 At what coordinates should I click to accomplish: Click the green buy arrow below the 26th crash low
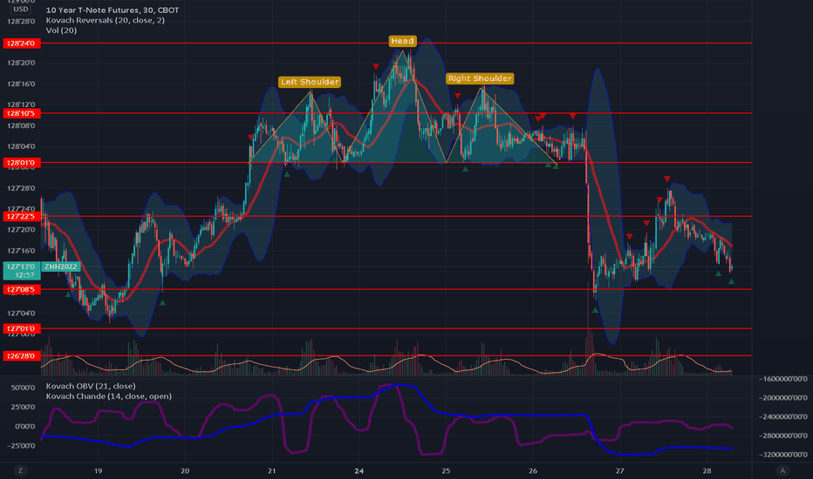[595, 310]
